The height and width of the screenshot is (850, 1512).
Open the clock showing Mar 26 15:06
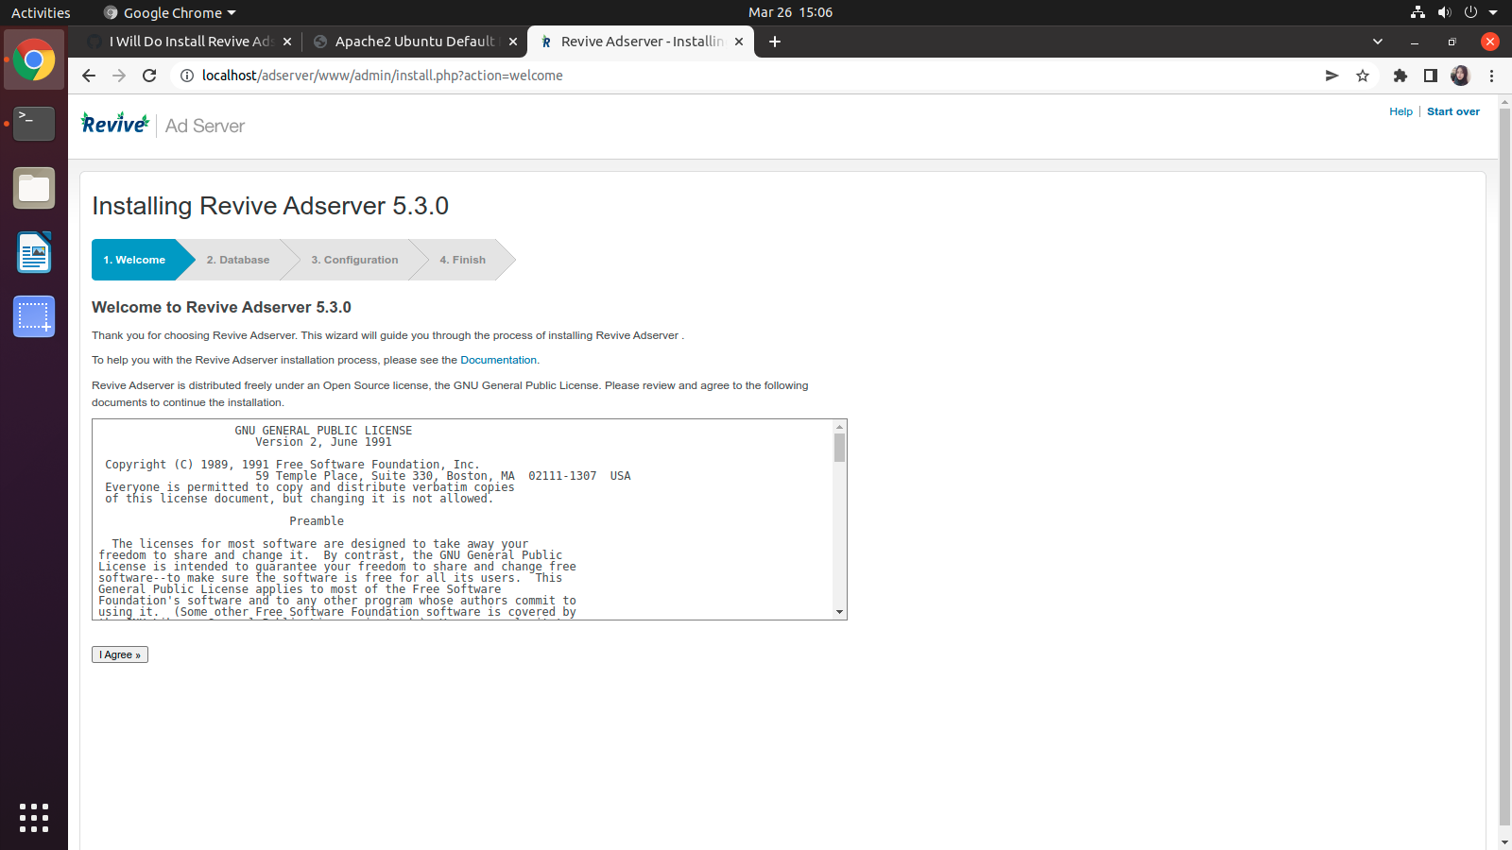(790, 12)
